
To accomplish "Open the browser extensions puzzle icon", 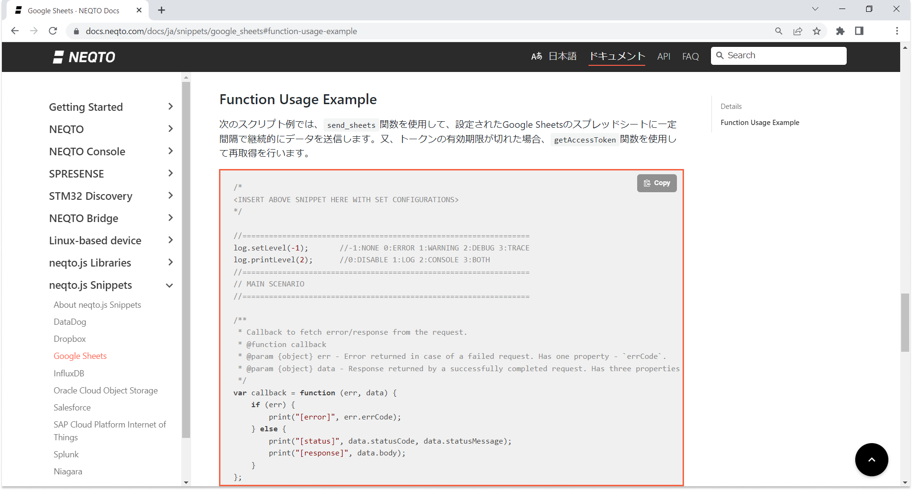I will (841, 31).
